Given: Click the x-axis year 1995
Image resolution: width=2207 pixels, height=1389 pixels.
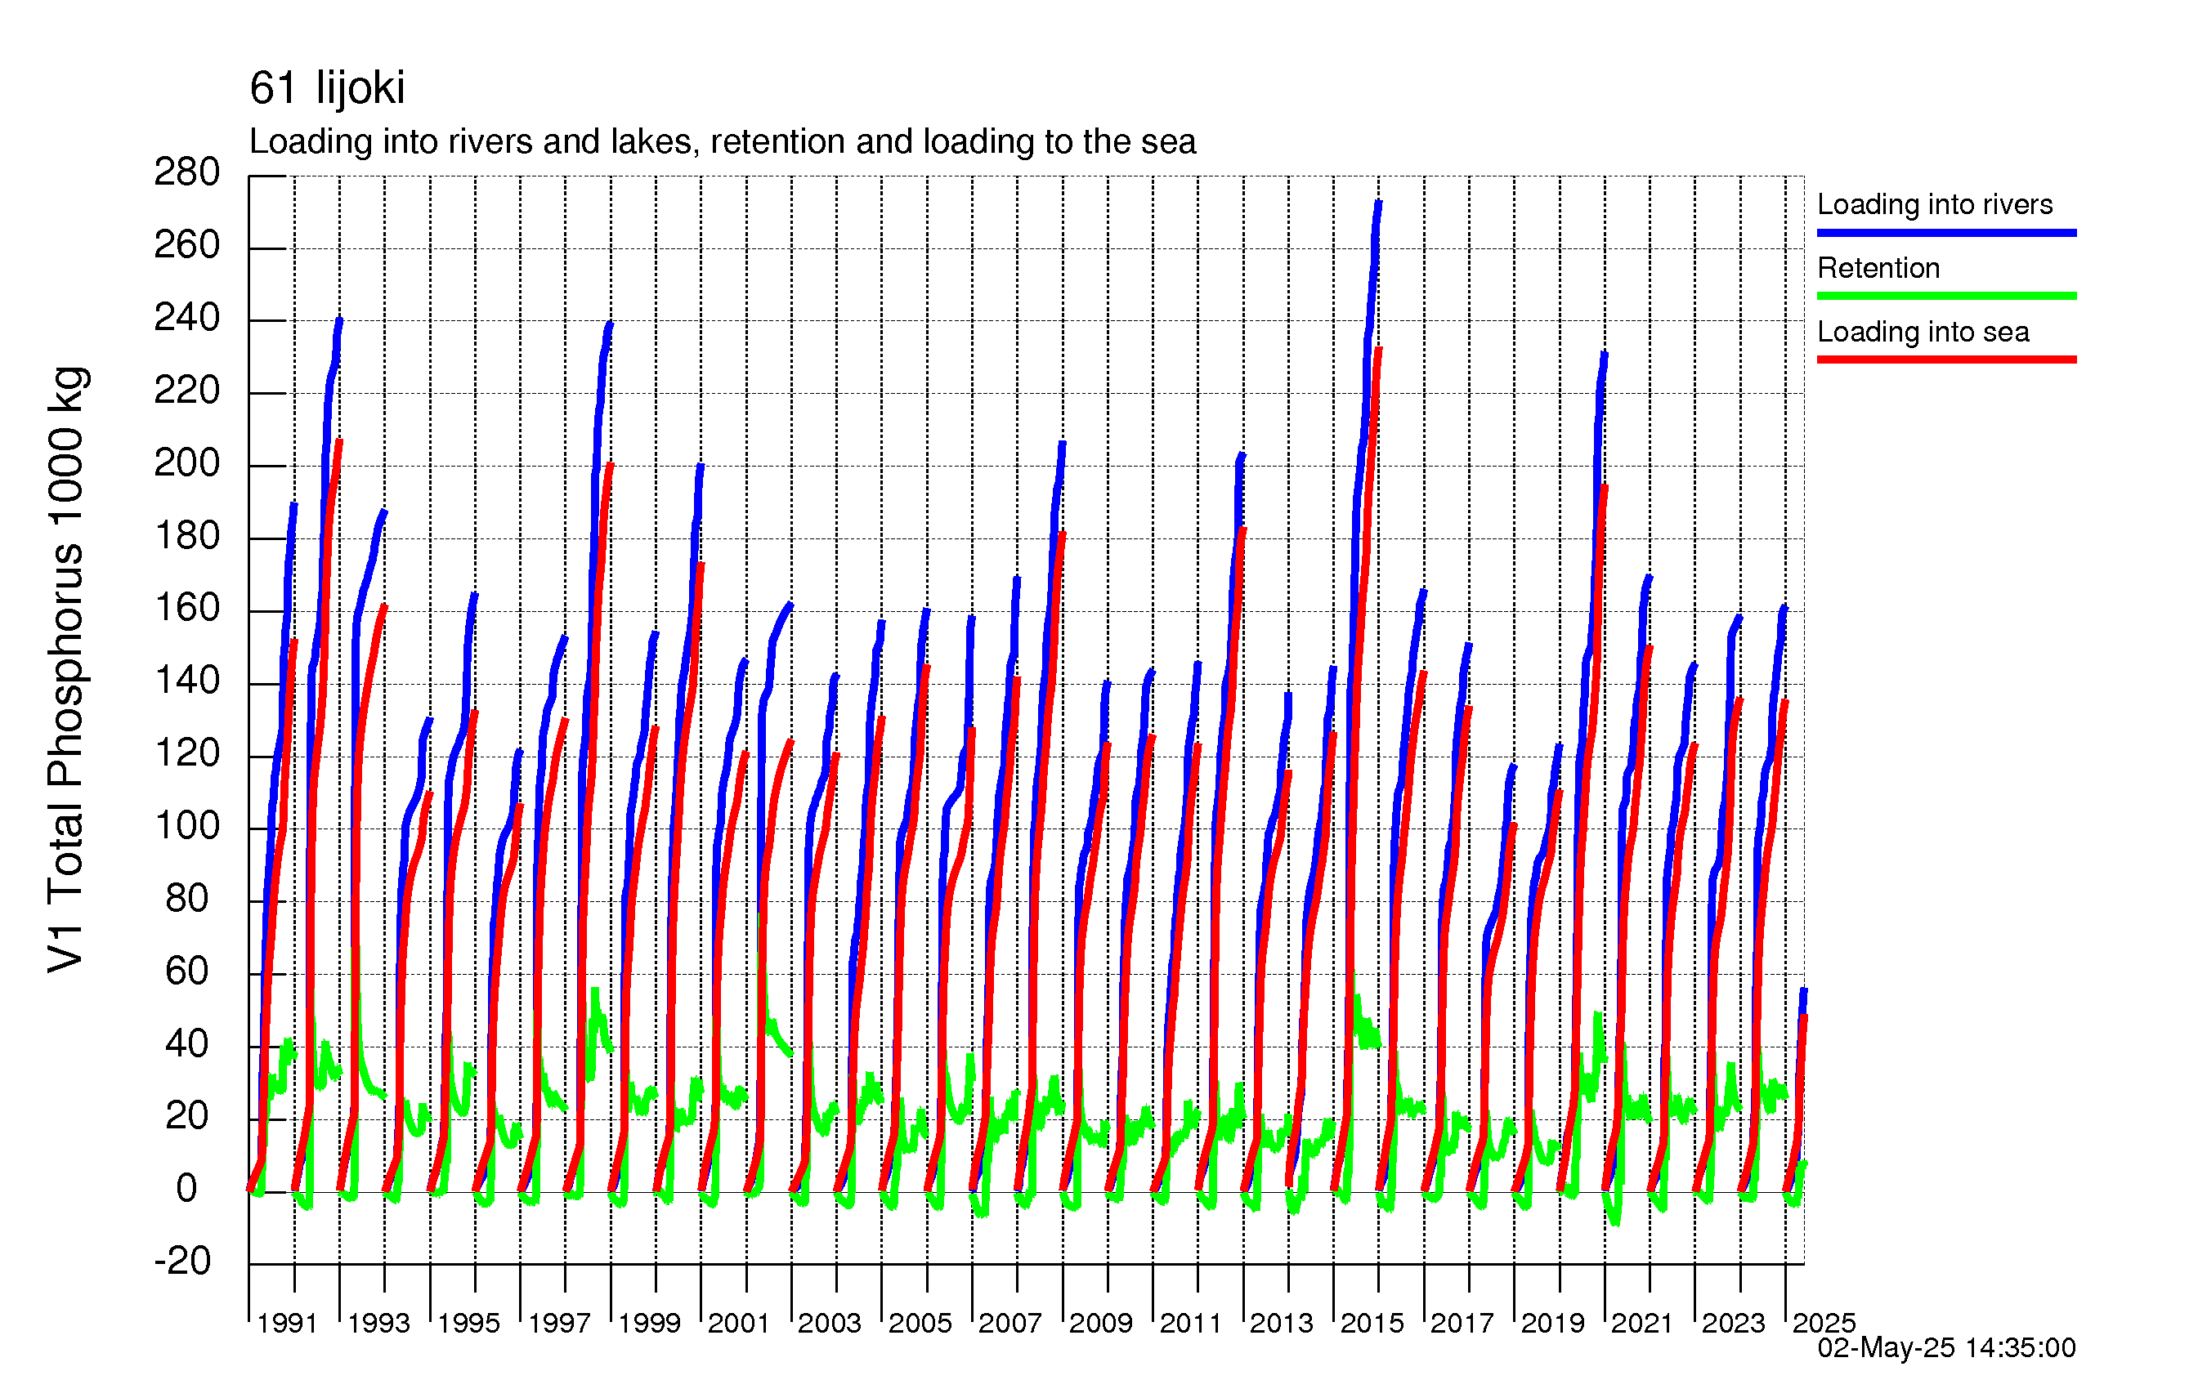Looking at the screenshot, I should pos(468,1323).
